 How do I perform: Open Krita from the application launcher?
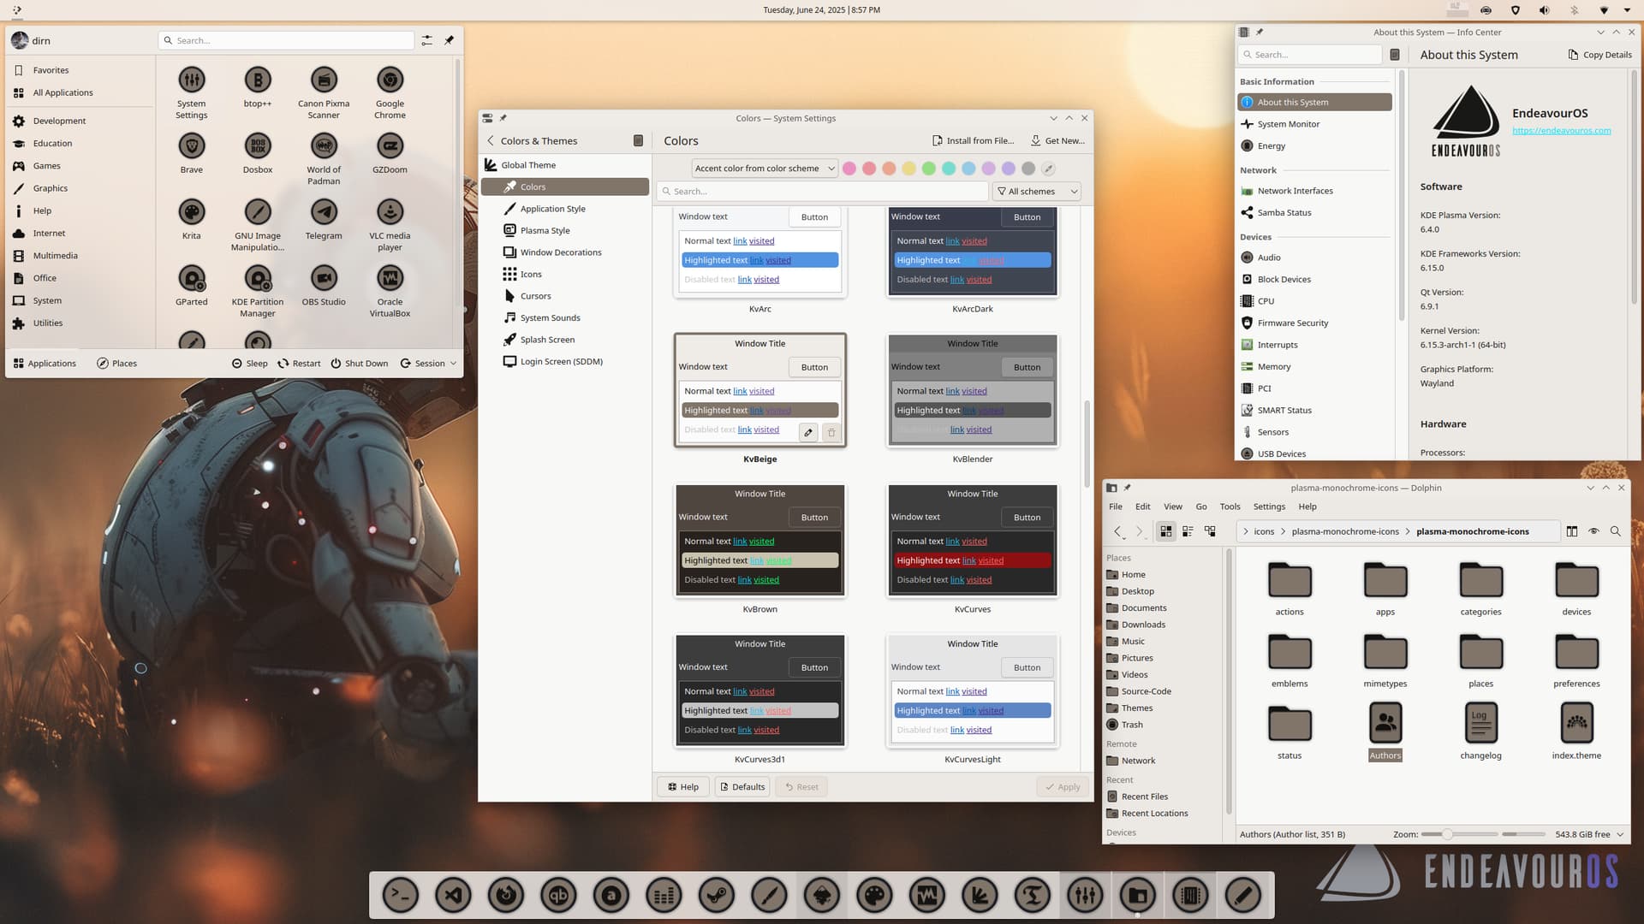[x=191, y=212]
